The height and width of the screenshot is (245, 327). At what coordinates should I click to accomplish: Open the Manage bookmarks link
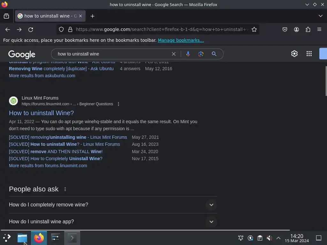pos(181,40)
